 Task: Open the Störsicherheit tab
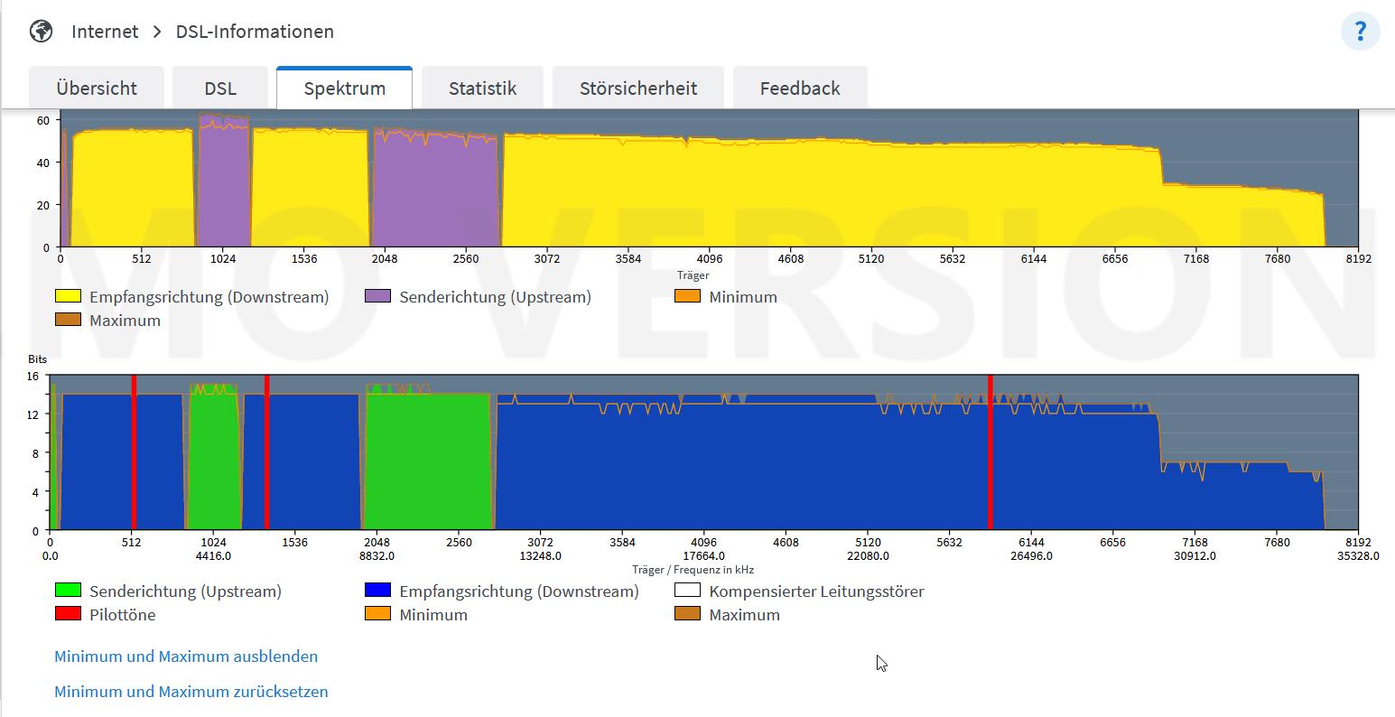point(638,88)
